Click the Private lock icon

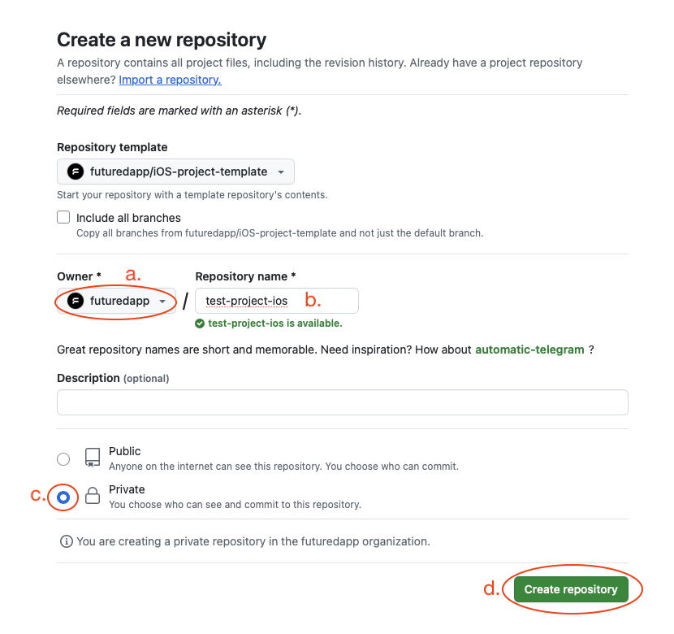coord(93,497)
